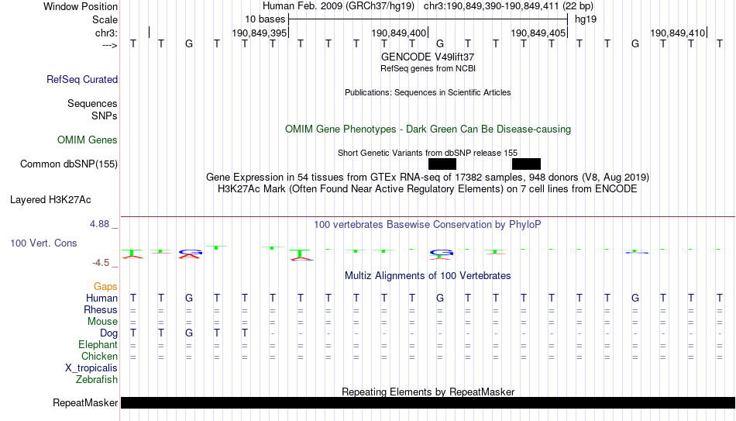Click the Gaps label in Multiz track
This screenshot has width=736, height=421.
105,287
